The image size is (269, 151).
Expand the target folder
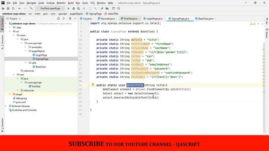[10, 94]
